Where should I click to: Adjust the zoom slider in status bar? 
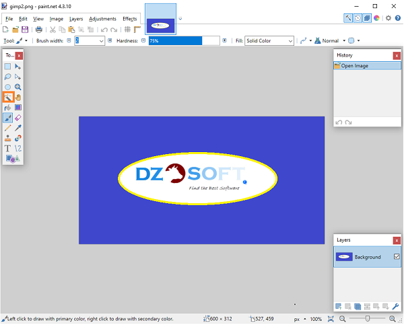(x=368, y=319)
